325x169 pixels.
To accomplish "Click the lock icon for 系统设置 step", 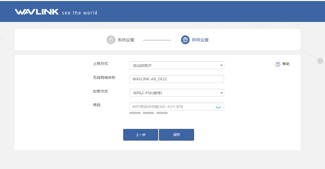I will pyautogui.click(x=111, y=40).
